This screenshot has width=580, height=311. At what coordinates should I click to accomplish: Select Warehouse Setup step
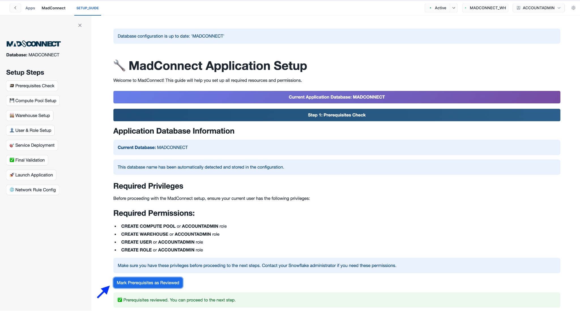30,116
